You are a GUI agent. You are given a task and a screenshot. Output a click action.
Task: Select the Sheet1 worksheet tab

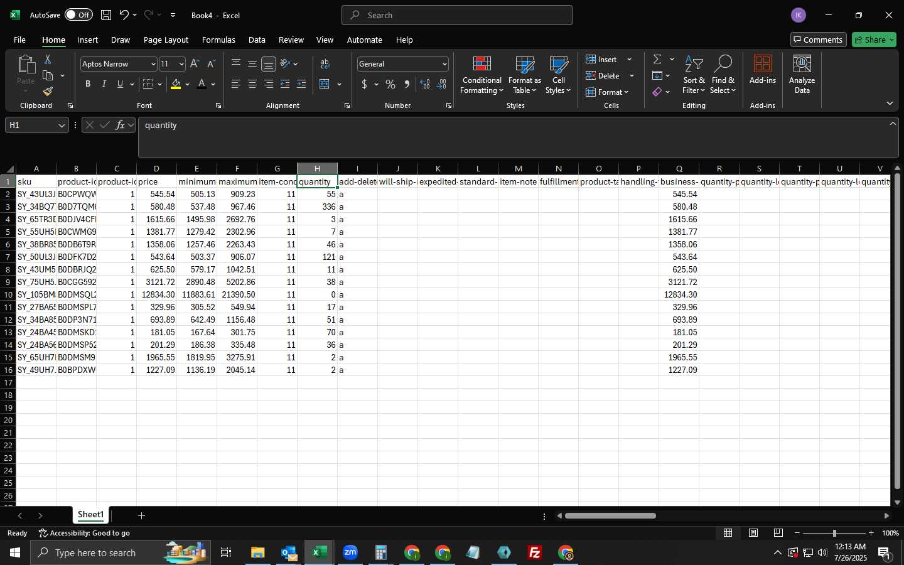[90, 515]
